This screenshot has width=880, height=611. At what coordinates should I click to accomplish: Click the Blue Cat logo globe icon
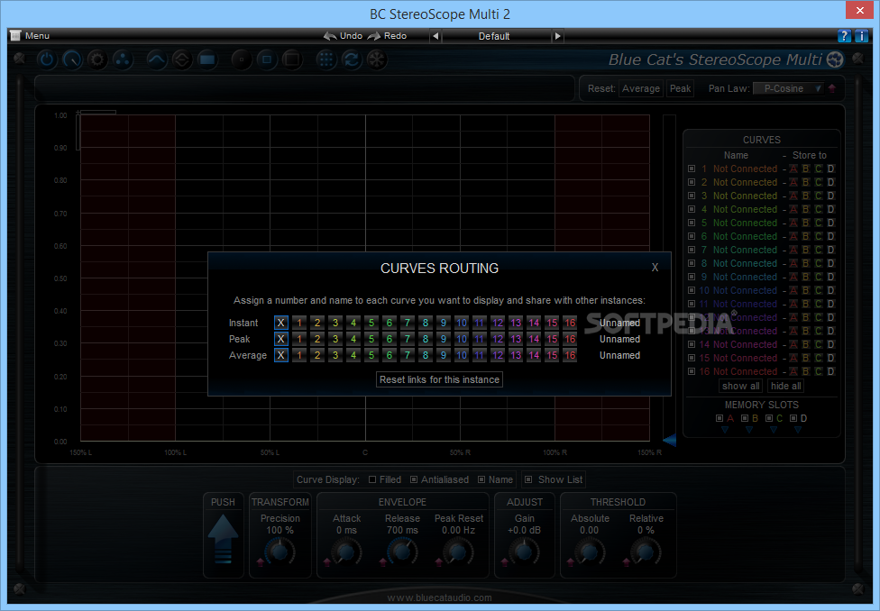click(835, 59)
